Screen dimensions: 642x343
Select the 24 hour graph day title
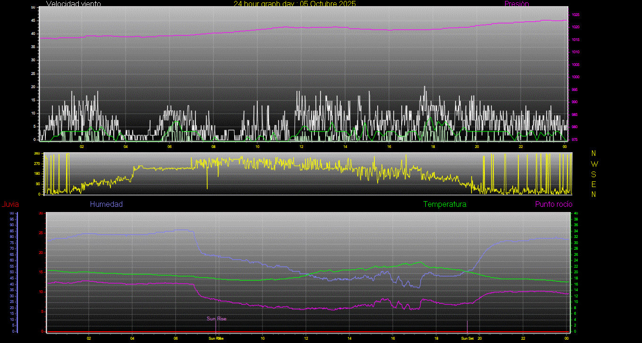pyautogui.click(x=295, y=4)
